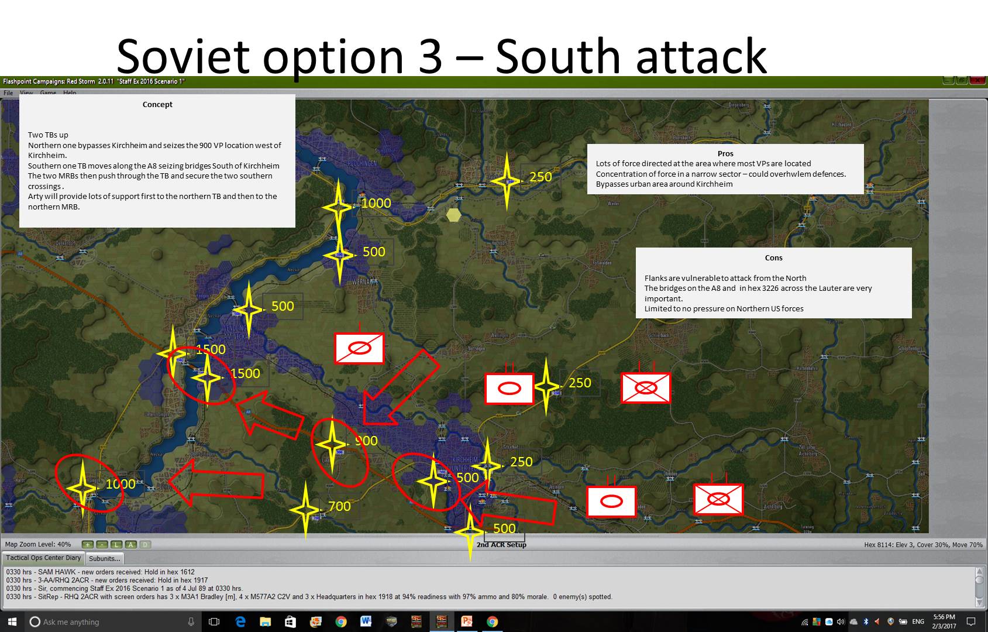Click the diary scrollbar up arrow

(x=979, y=571)
